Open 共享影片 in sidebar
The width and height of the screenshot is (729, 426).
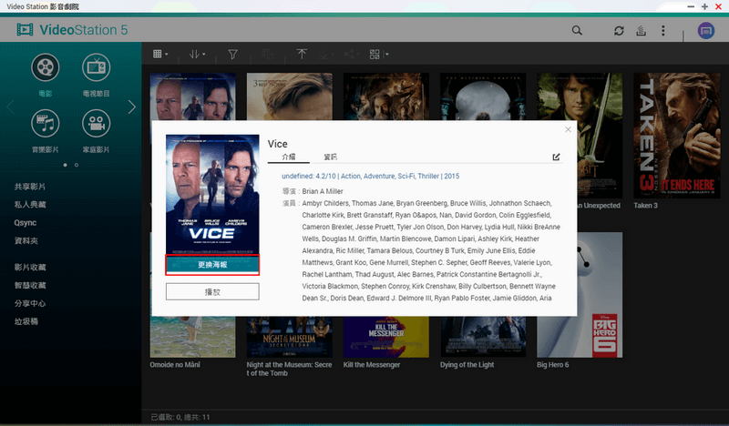(x=30, y=187)
